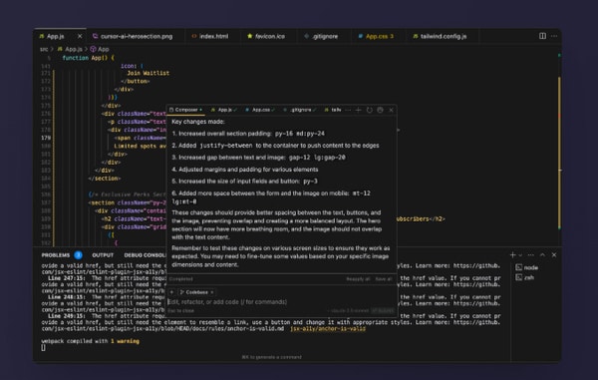Open the tailwind.config.js tab
The width and height of the screenshot is (598, 380).
pyautogui.click(x=443, y=36)
